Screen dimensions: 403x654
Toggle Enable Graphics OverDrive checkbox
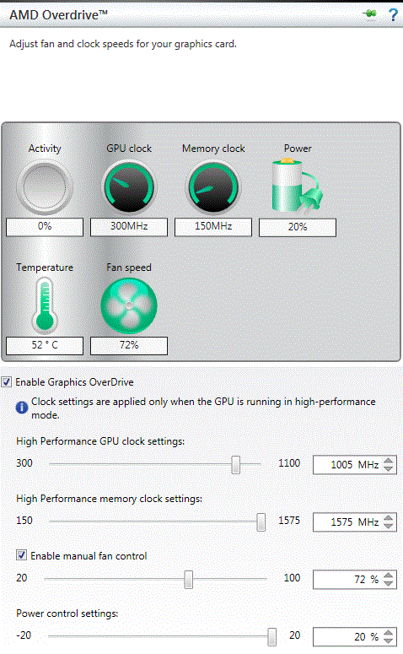pyautogui.click(x=6, y=381)
